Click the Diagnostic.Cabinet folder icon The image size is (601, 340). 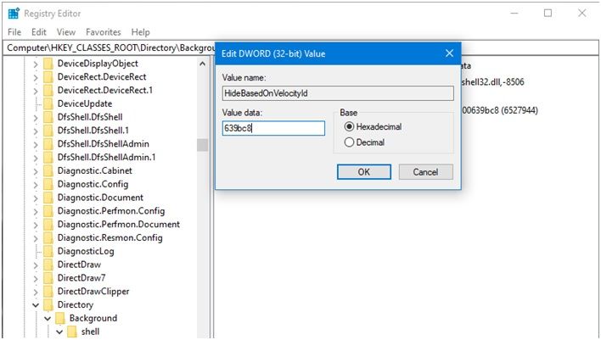(48, 170)
